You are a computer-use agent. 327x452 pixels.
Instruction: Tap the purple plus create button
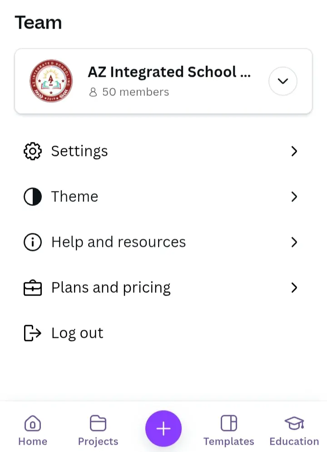[x=163, y=428]
